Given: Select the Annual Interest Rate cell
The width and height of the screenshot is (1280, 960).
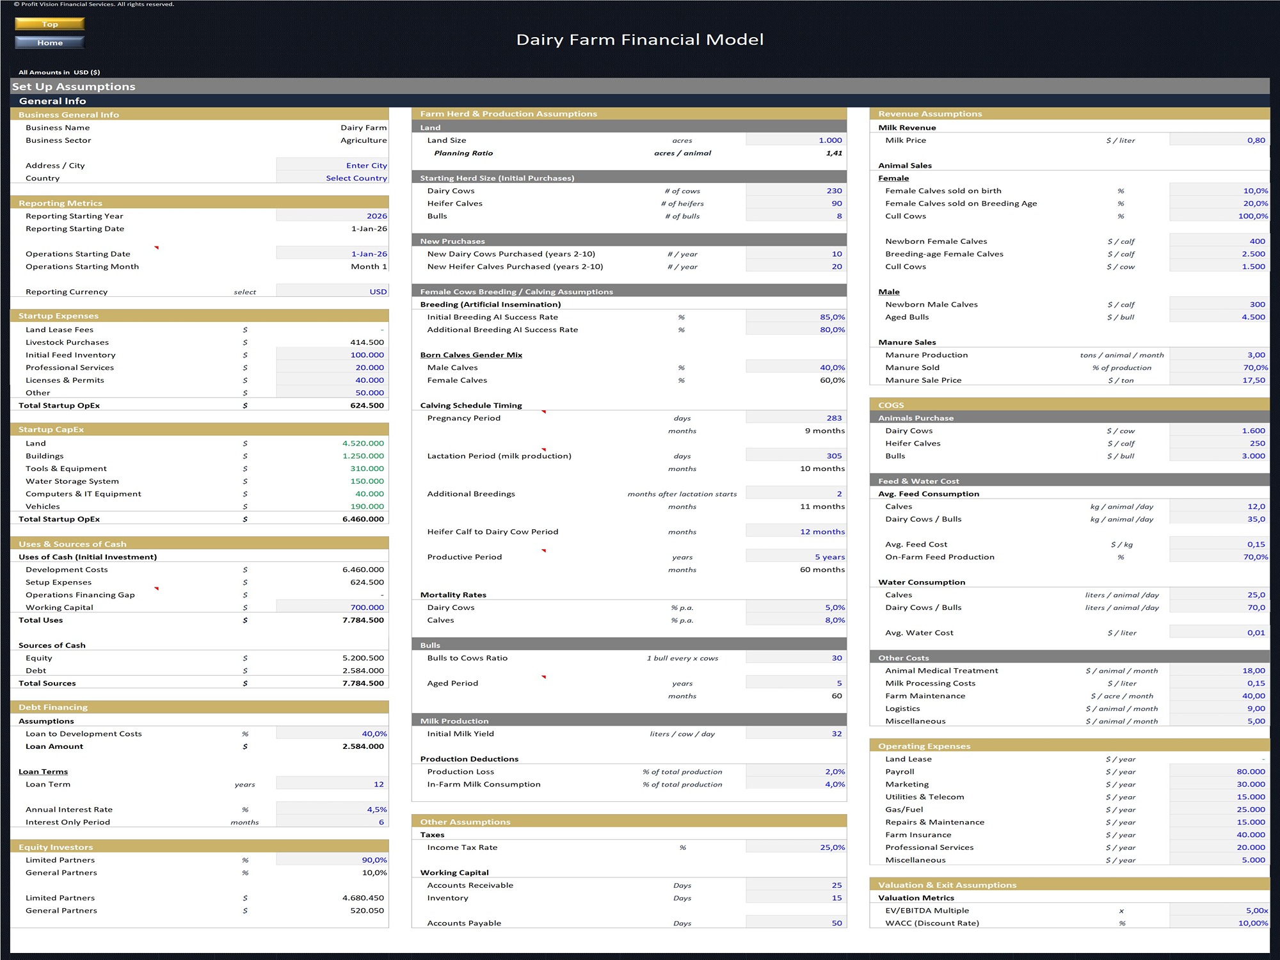Looking at the screenshot, I should click(x=332, y=810).
